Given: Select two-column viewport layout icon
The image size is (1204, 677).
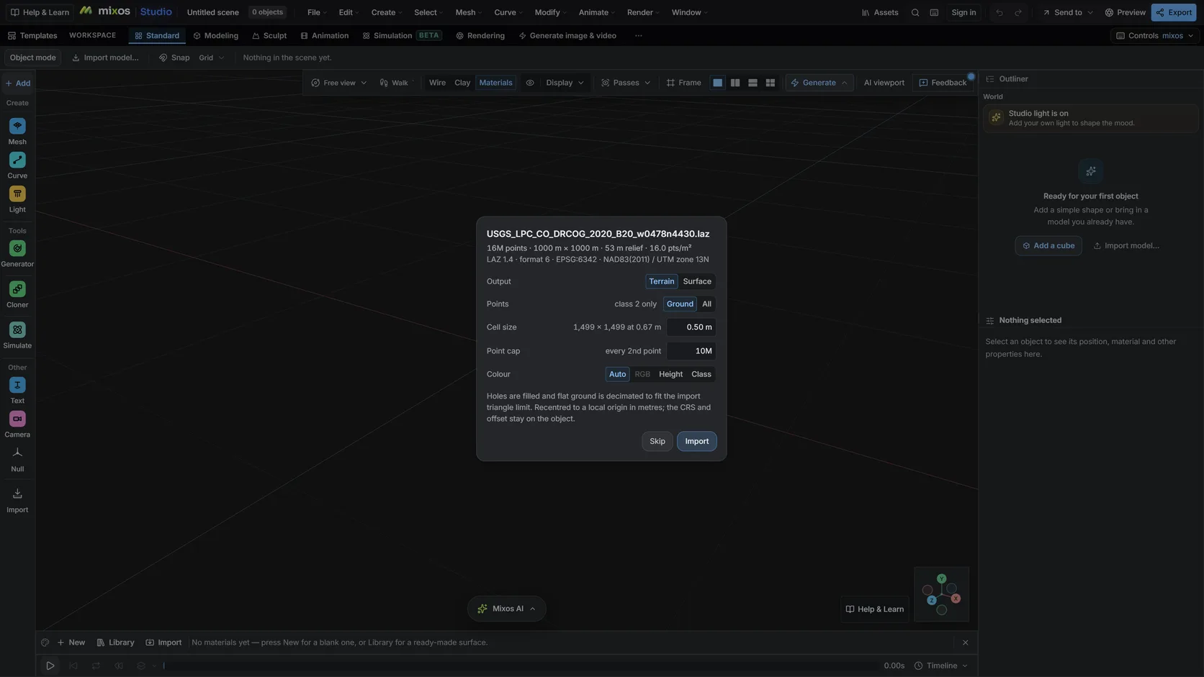Looking at the screenshot, I should (735, 83).
